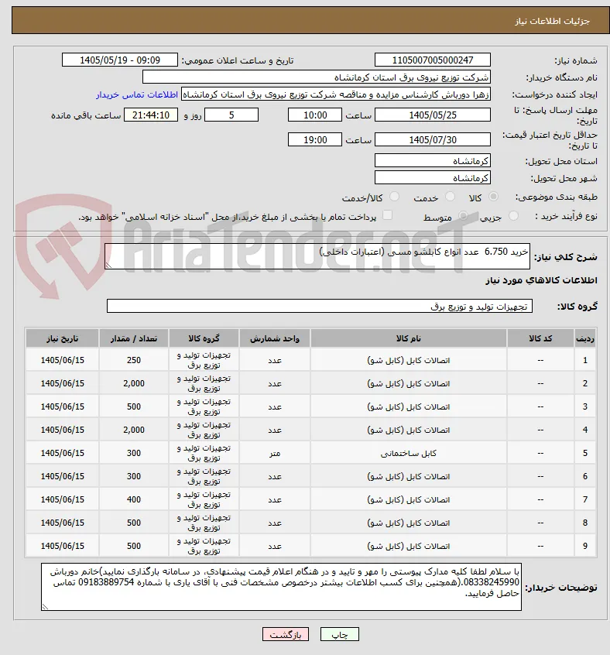
Task: Click the need date in row 4
Action: coord(62,430)
